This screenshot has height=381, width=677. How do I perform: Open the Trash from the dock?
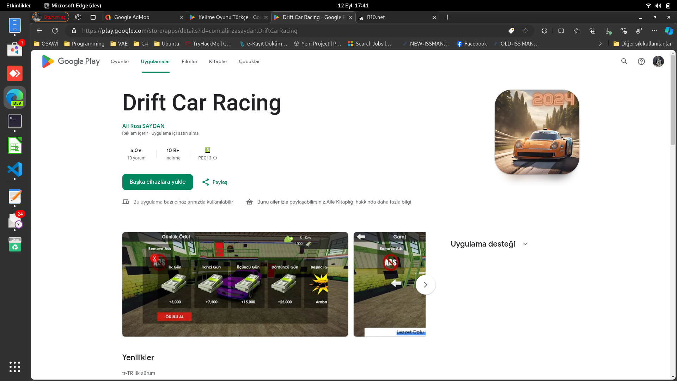[15, 244]
